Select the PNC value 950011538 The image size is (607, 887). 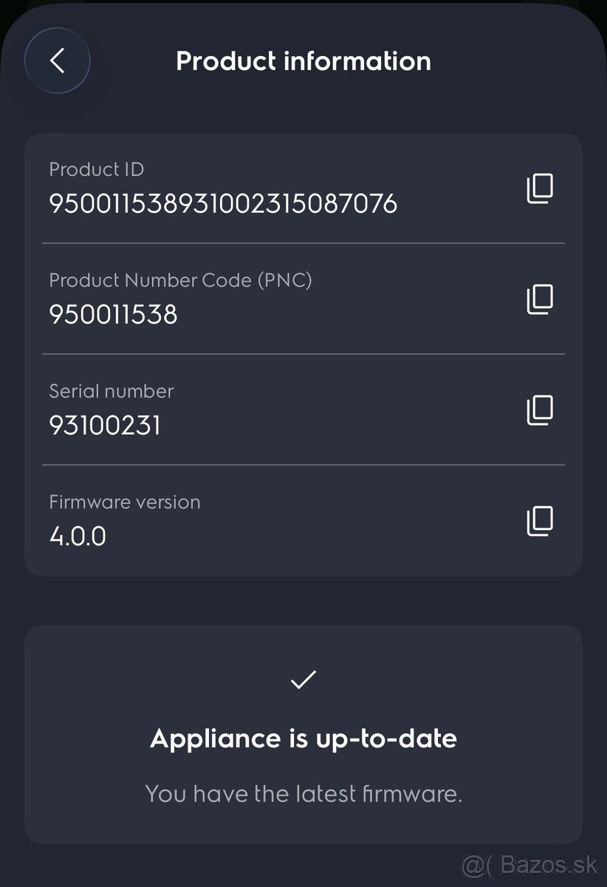113,314
